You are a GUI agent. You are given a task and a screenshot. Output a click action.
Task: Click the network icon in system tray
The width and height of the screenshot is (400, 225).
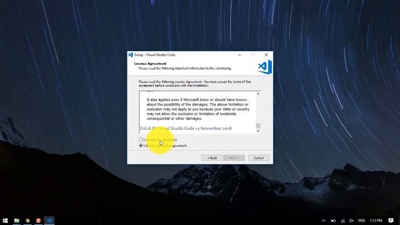pos(342,221)
